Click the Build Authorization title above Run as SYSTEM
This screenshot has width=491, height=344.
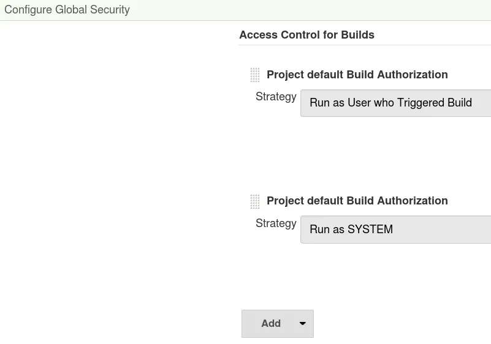click(x=357, y=201)
